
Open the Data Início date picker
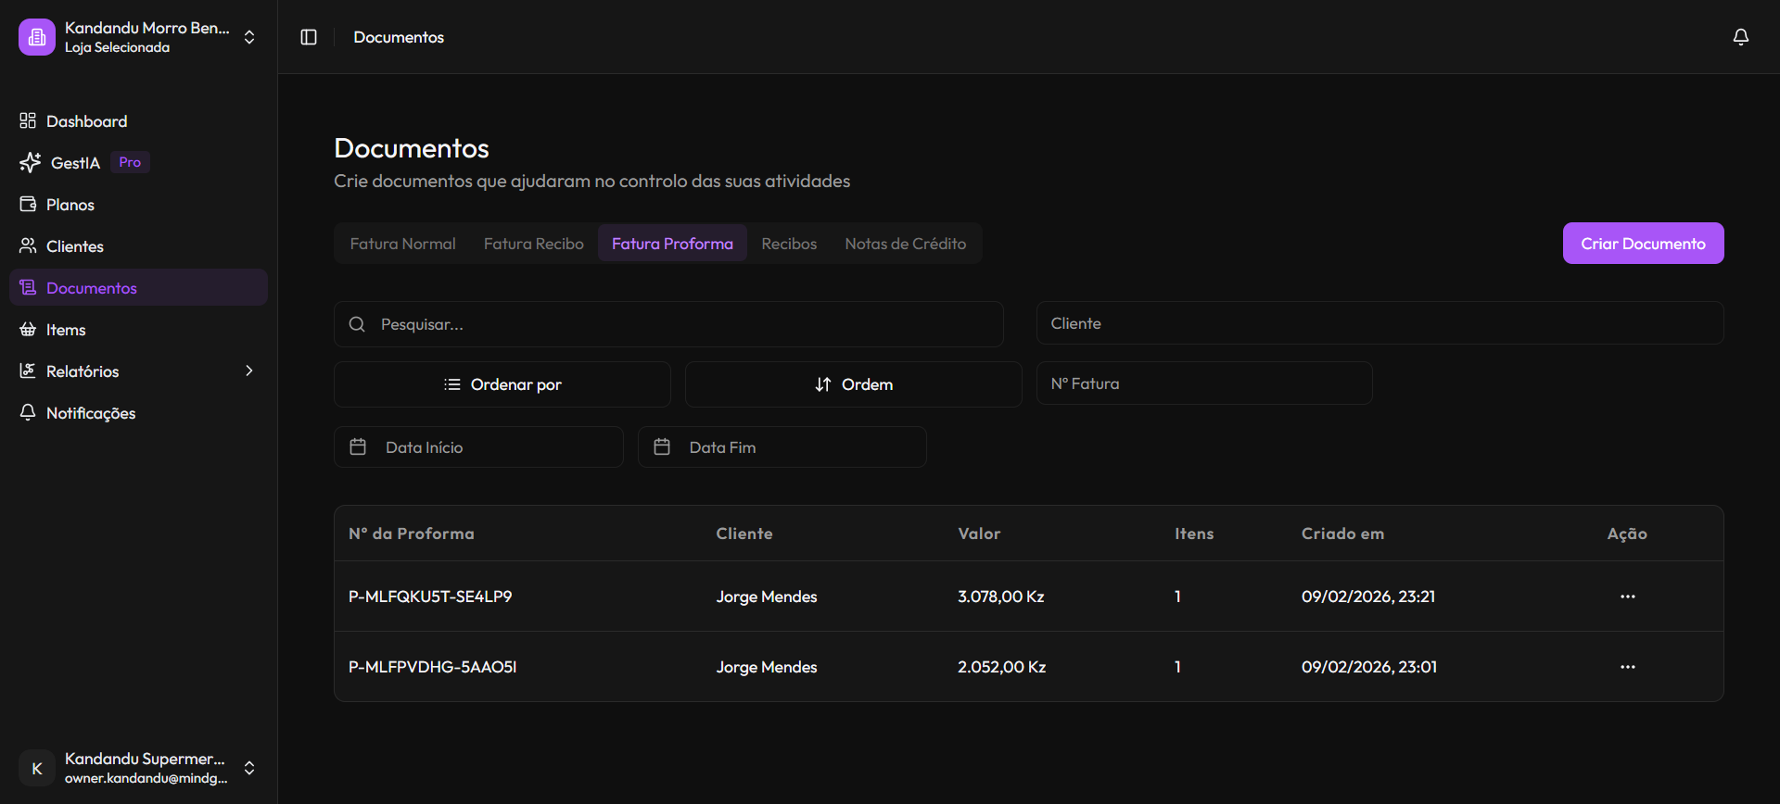[478, 447]
